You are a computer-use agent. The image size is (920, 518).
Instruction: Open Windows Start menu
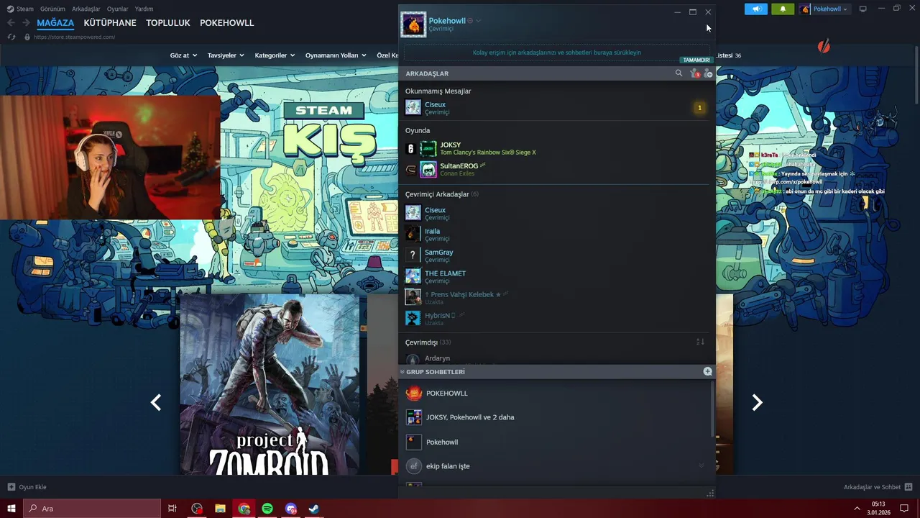pyautogui.click(x=11, y=509)
